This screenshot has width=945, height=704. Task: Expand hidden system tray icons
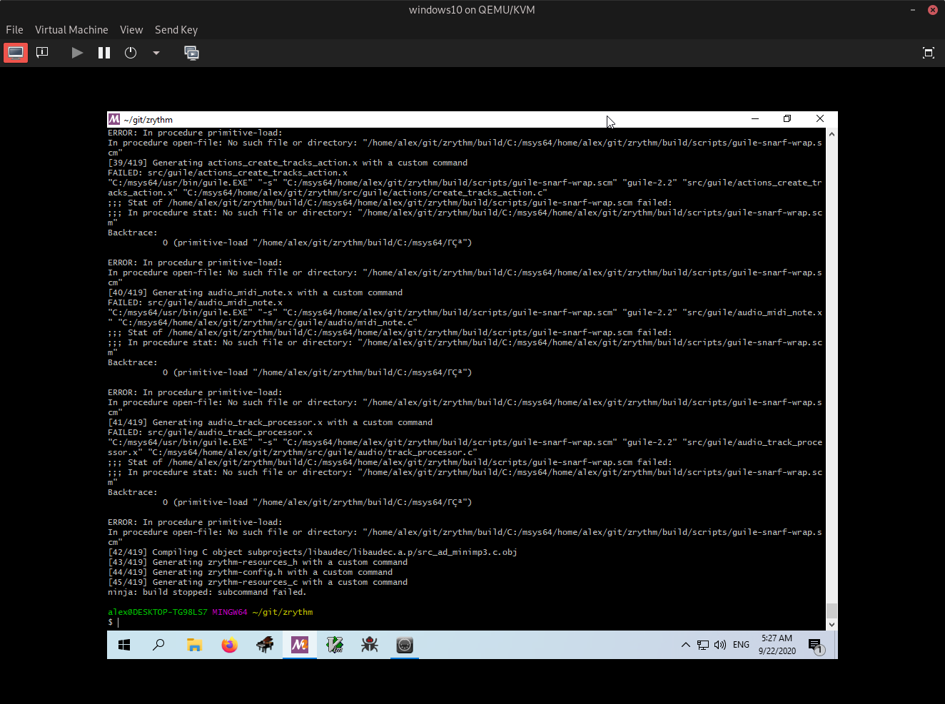coord(685,645)
